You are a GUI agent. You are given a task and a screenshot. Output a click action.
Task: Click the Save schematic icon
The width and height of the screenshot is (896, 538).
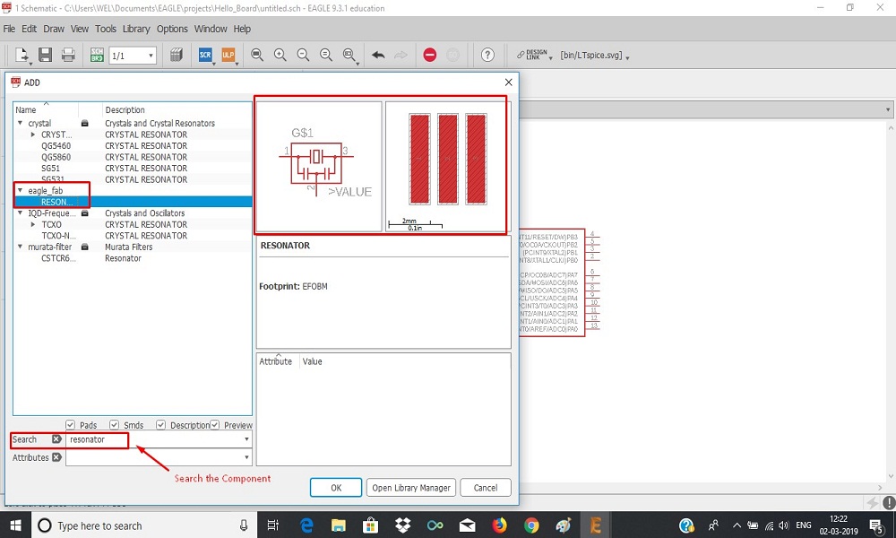tap(45, 56)
